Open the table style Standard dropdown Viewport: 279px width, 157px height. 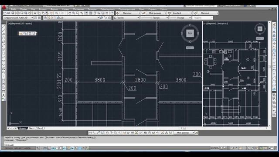pos(191,13)
